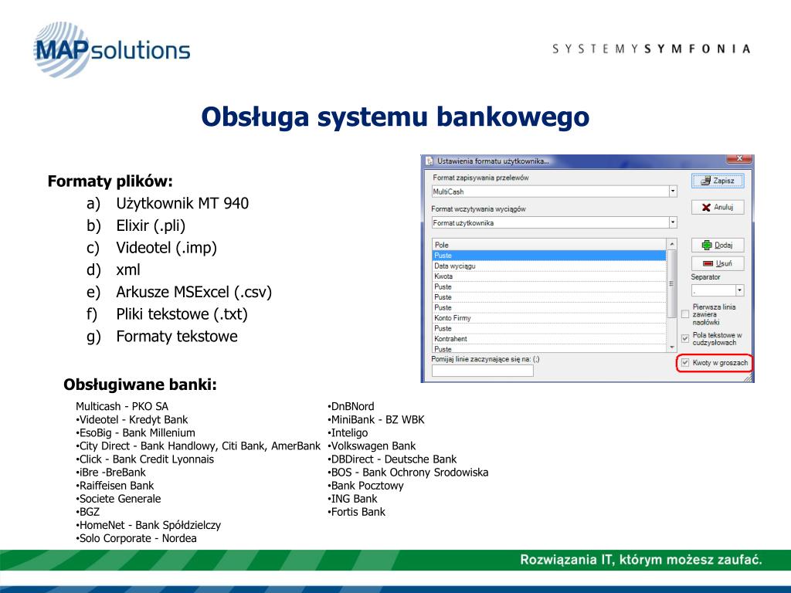Click 'Videotel - Kredyt Bank' entry
The width and height of the screenshot is (791, 593).
pos(131,419)
